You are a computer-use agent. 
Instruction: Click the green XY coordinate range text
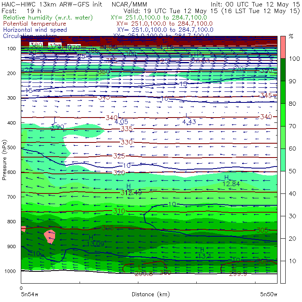[159, 18]
